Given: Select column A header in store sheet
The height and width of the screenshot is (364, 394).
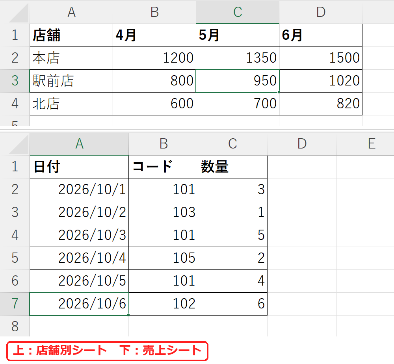Looking at the screenshot, I should 71,13.
